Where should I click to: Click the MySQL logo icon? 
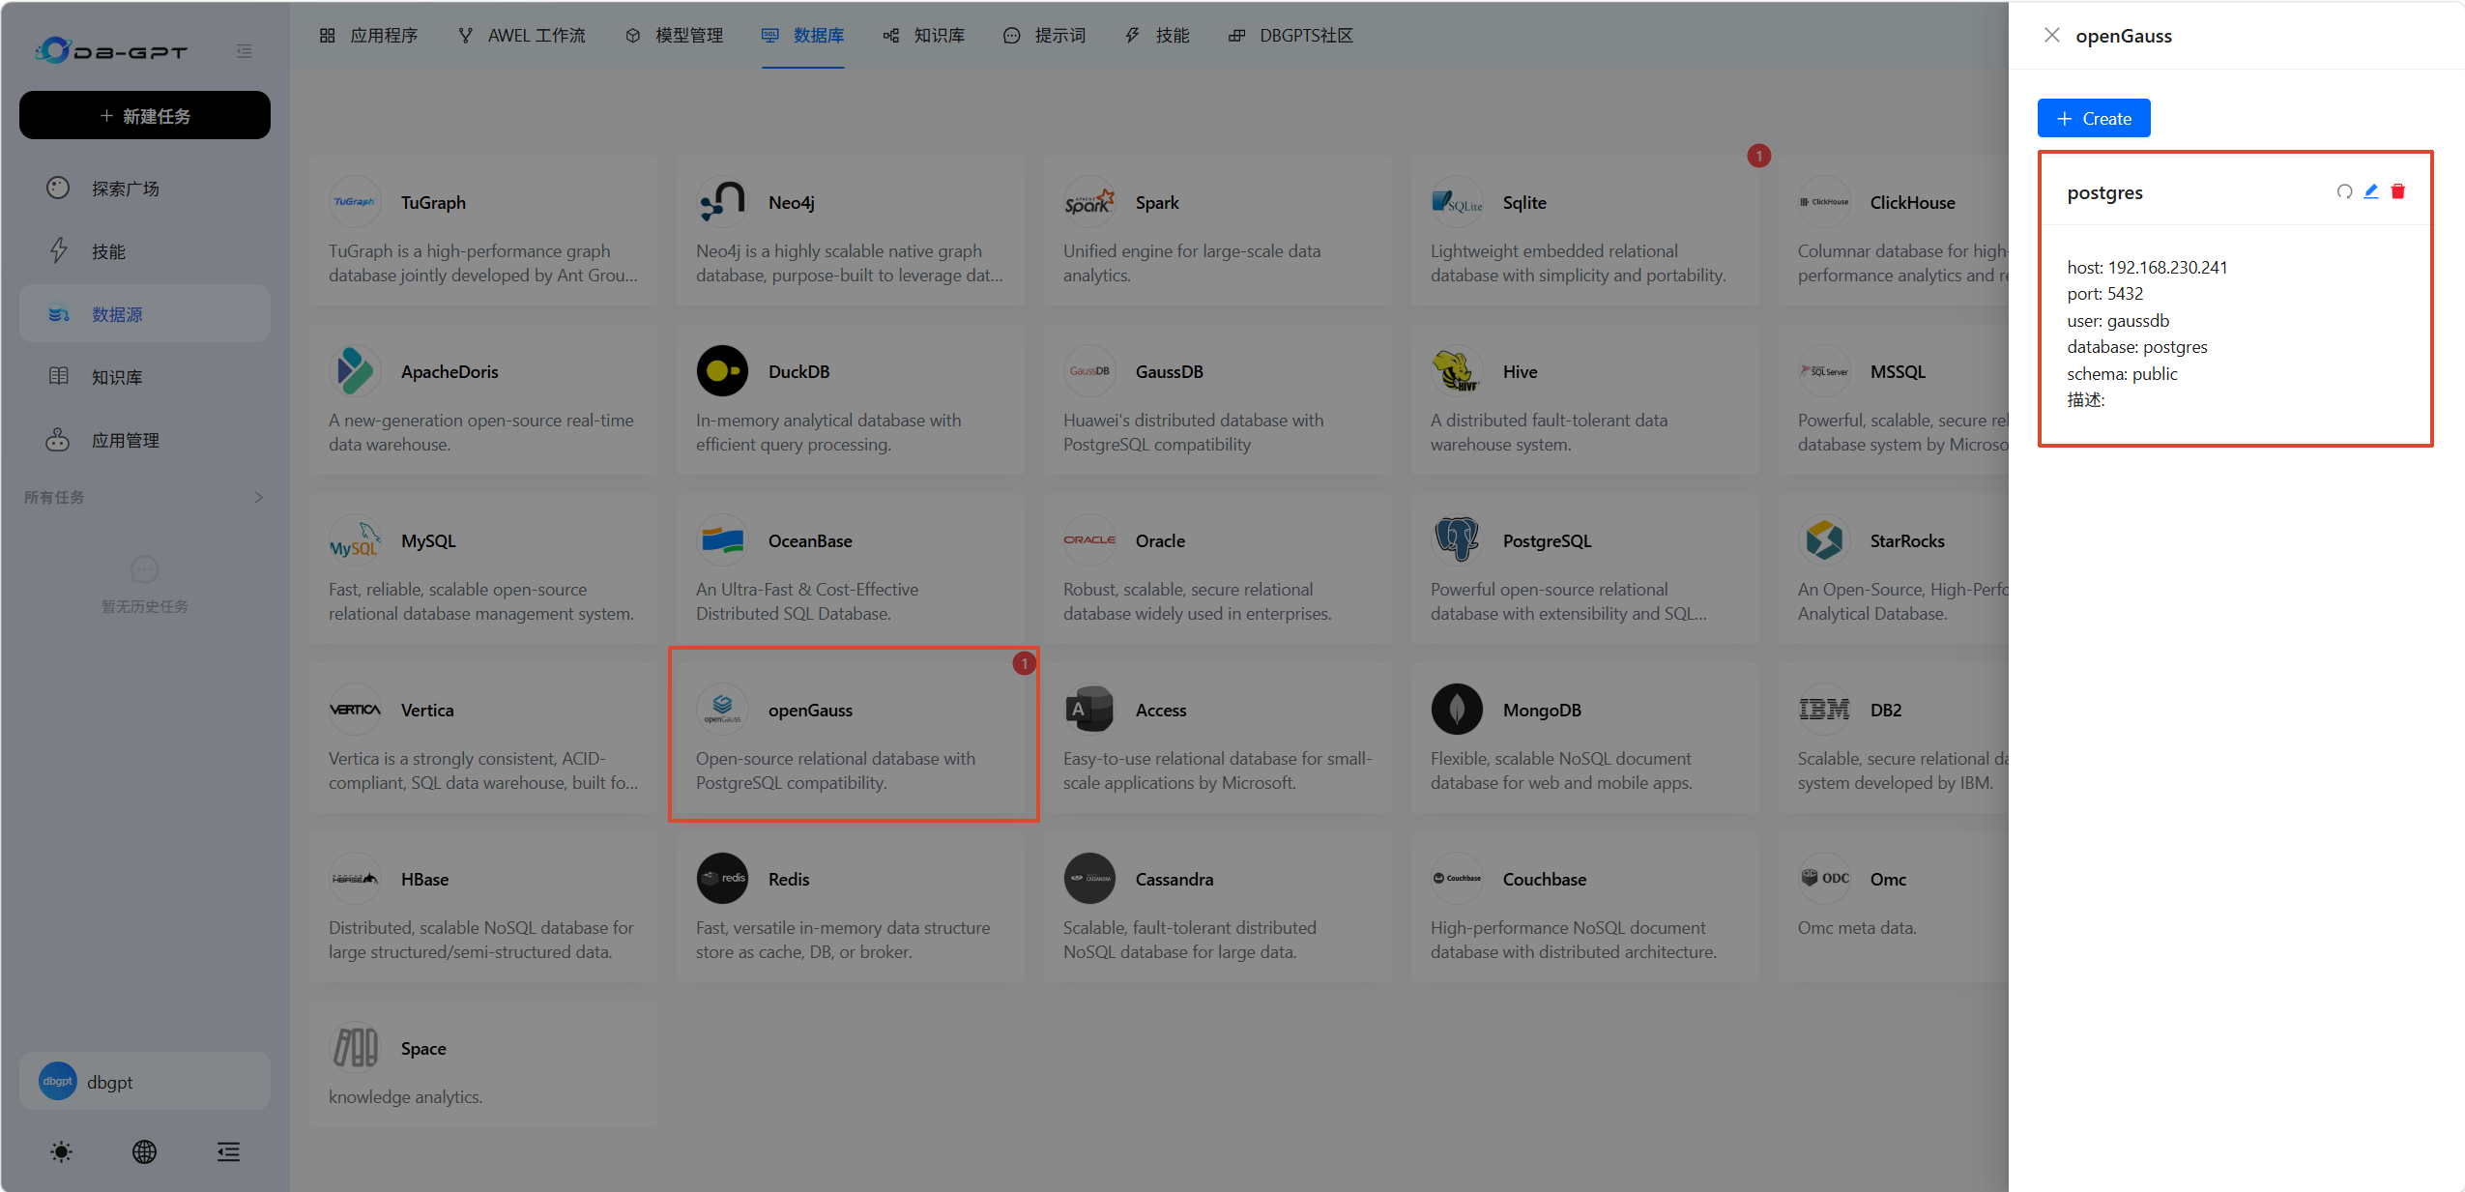coord(355,540)
